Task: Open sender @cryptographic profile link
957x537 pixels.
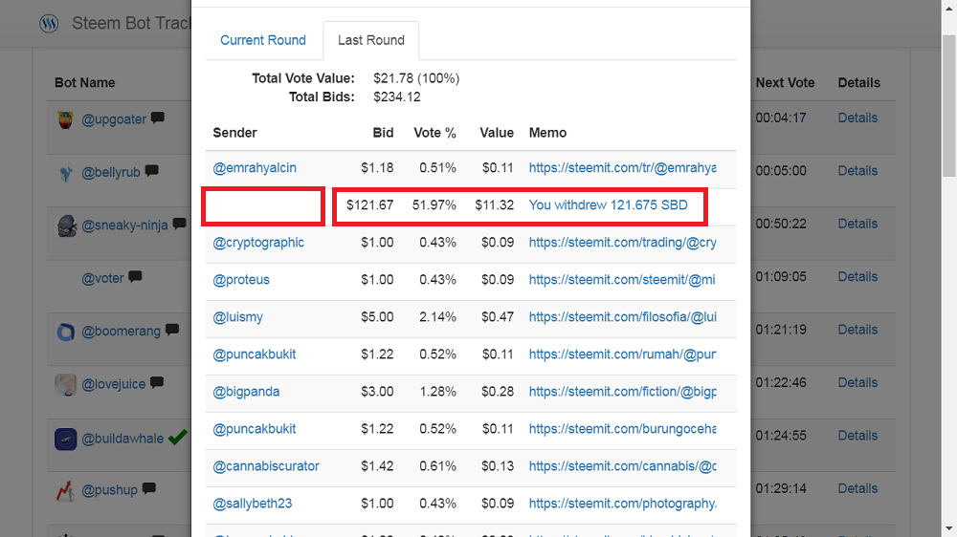Action: click(x=258, y=242)
